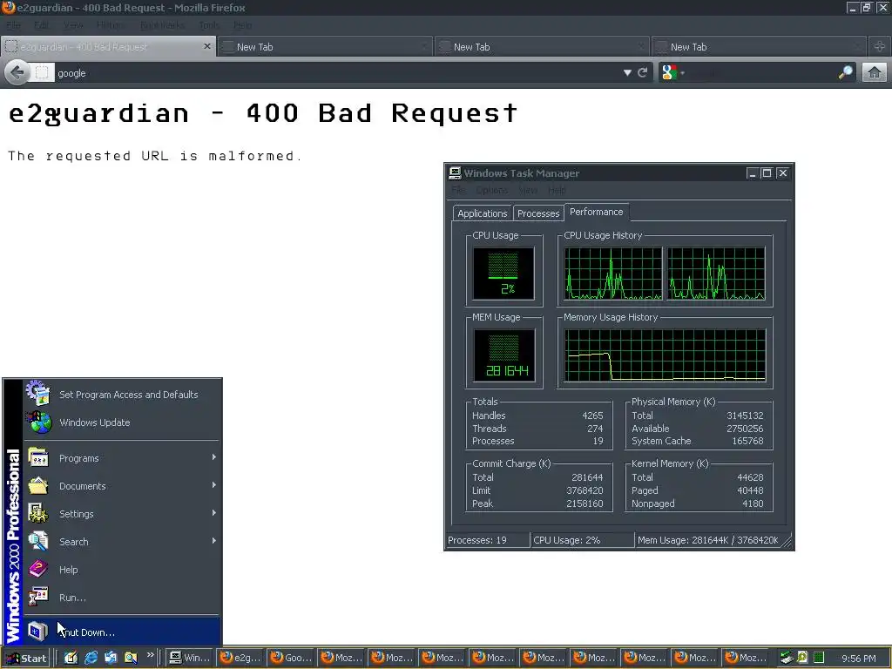Image resolution: width=892 pixels, height=669 pixels.
Task: Open the Google search engine selector
Action: point(673,73)
